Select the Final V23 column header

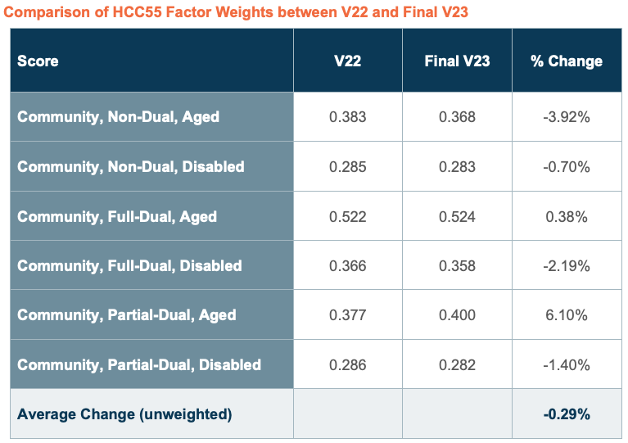(457, 61)
